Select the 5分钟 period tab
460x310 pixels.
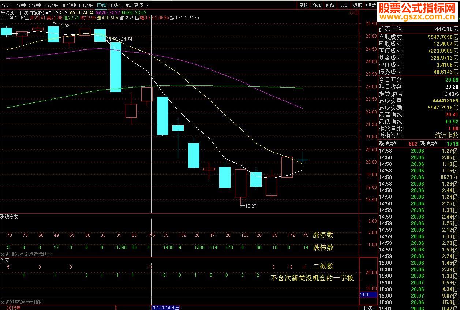pos(35,5)
